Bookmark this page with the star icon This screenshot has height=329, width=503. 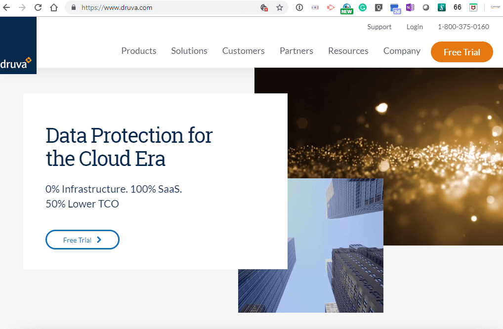click(279, 7)
